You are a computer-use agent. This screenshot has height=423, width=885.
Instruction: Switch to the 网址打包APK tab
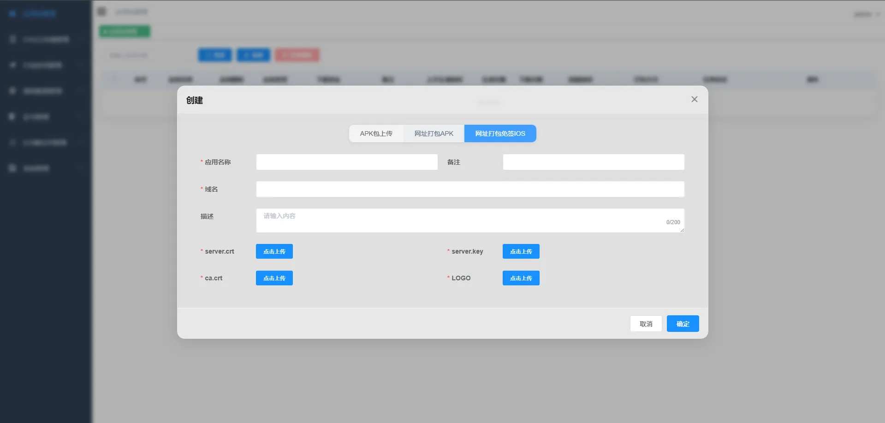433,133
